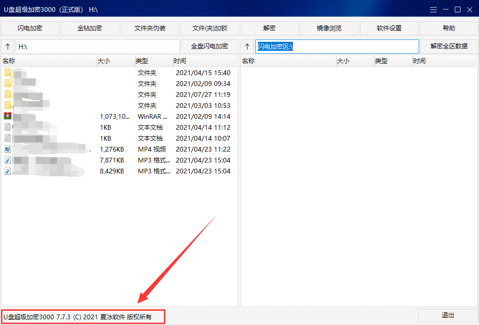The height and width of the screenshot is (325, 479).
Task: Open 文件(夹)加锁 feature
Action: 210,29
